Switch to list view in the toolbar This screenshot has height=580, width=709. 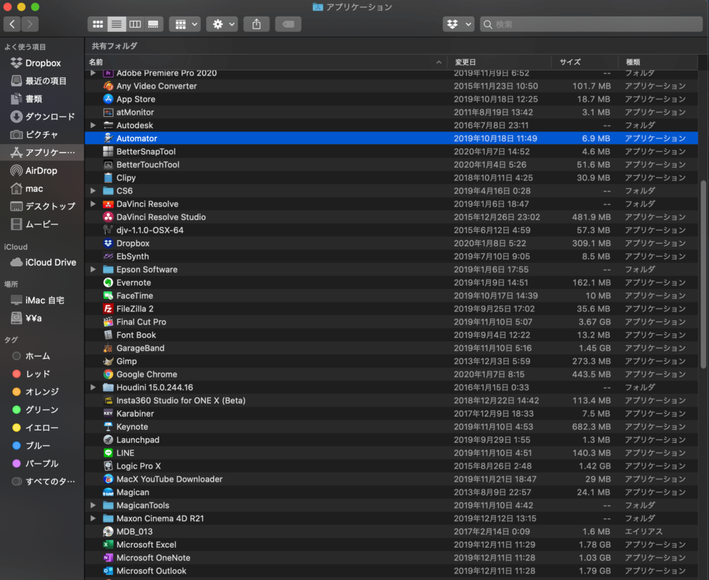point(116,24)
